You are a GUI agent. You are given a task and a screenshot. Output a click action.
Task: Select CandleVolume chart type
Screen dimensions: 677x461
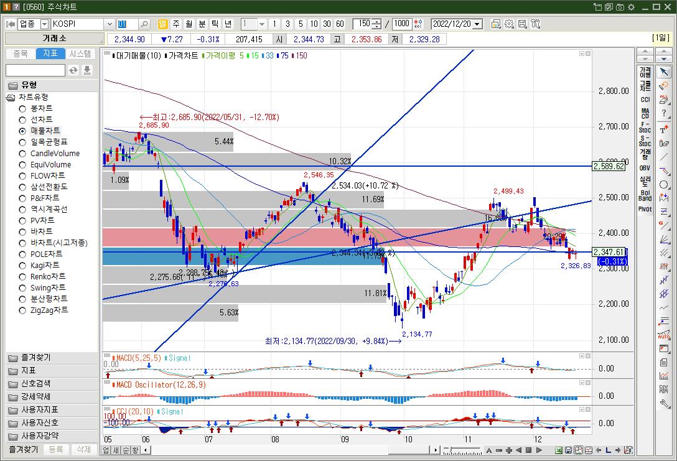[50, 153]
